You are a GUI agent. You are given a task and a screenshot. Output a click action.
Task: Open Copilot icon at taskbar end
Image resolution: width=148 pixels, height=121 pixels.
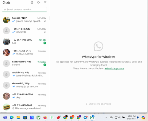click(x=143, y=117)
